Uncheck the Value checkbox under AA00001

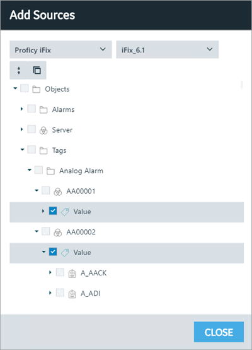53,211
